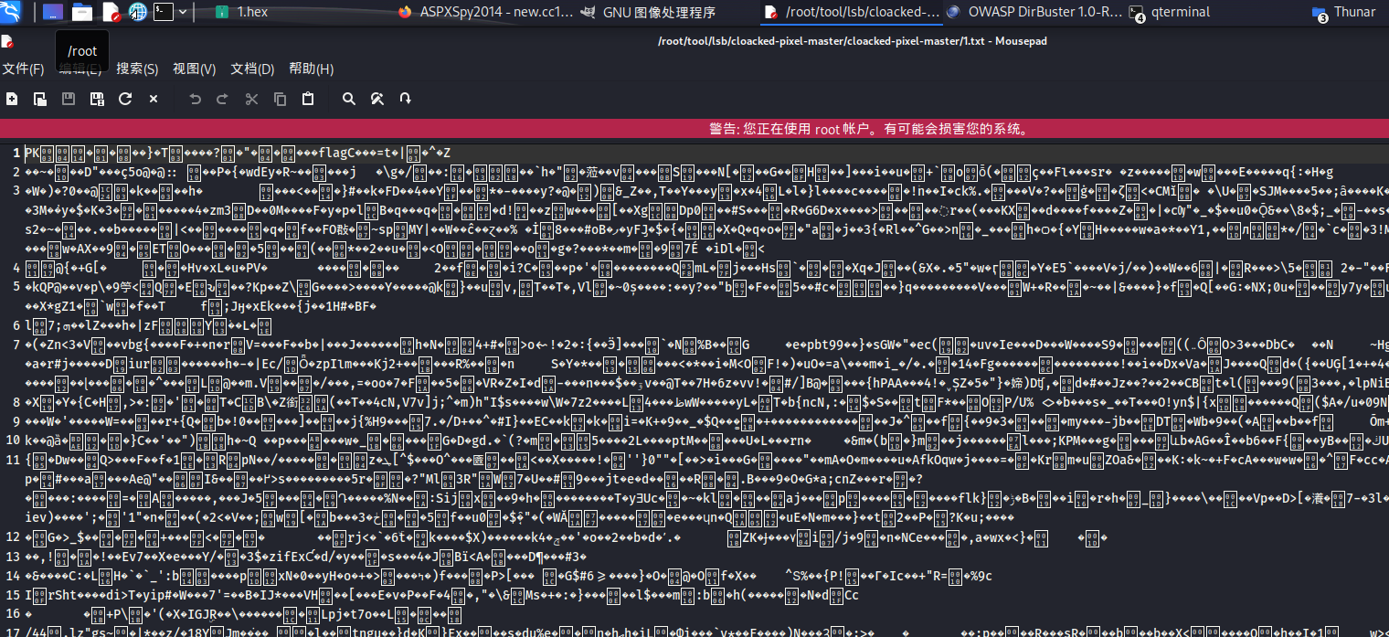Click the Find and Replace toolbar icon
Viewport: 1389px width, 637px height.
(376, 99)
